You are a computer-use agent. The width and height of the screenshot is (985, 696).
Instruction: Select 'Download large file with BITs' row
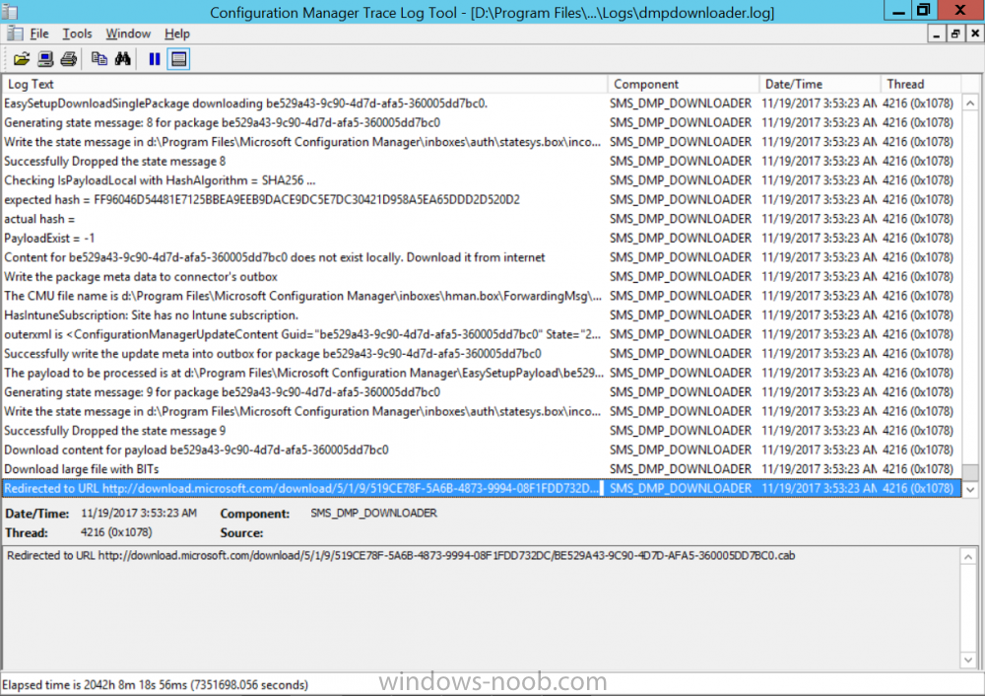click(x=482, y=469)
